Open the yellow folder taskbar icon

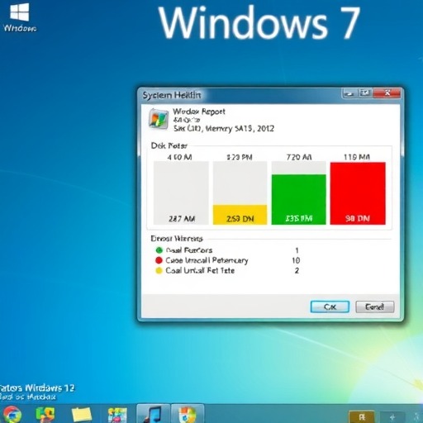(82, 415)
